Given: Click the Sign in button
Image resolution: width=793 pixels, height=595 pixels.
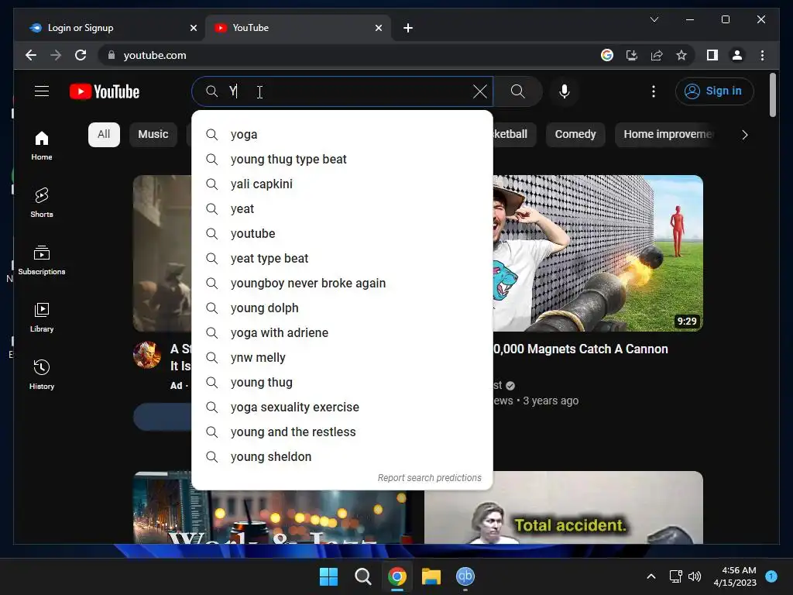Looking at the screenshot, I should tap(714, 91).
